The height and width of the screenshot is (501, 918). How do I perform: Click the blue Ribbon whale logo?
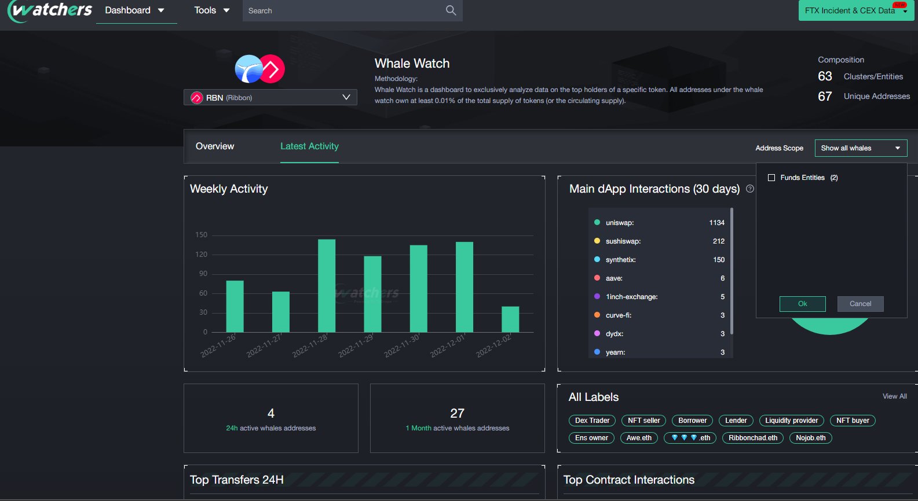pos(248,69)
